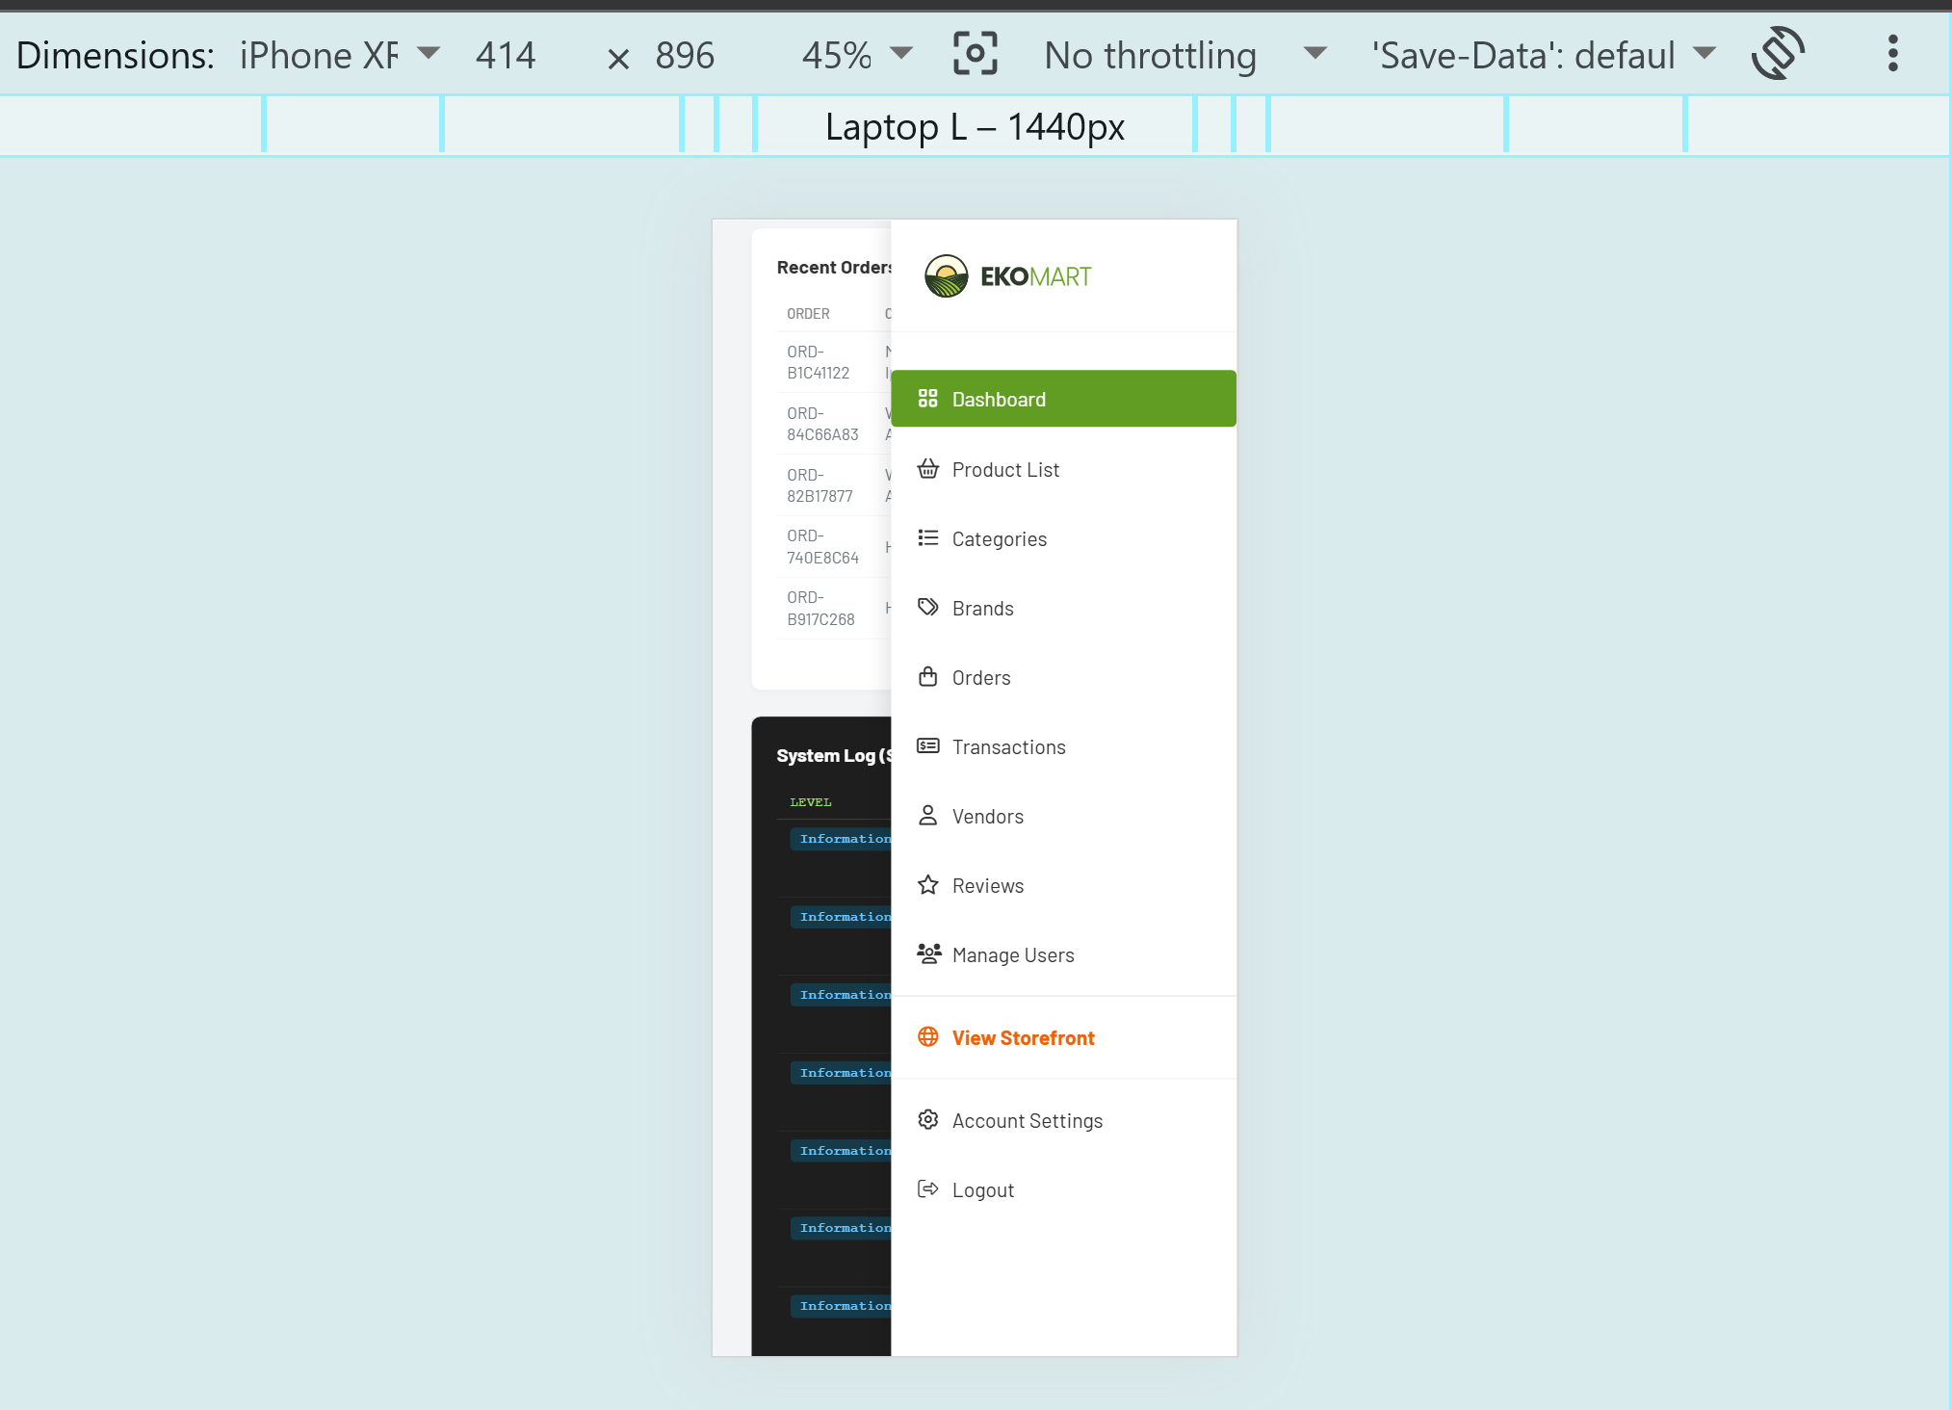Open the three-dot more options menu

click(x=1892, y=54)
